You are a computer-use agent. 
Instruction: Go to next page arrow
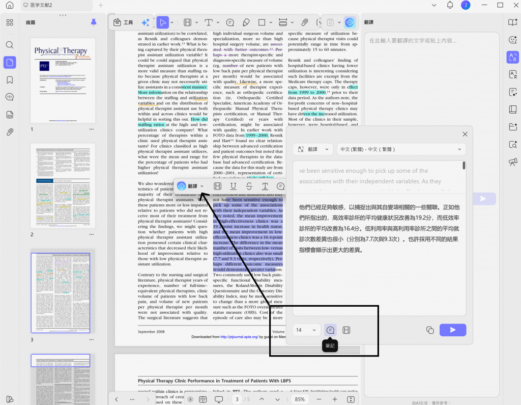pos(277,399)
